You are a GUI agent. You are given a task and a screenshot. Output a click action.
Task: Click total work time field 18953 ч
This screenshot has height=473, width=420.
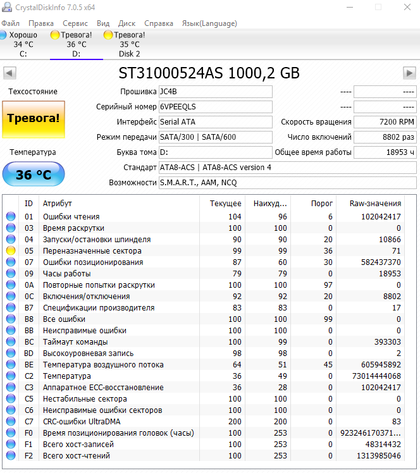385,152
